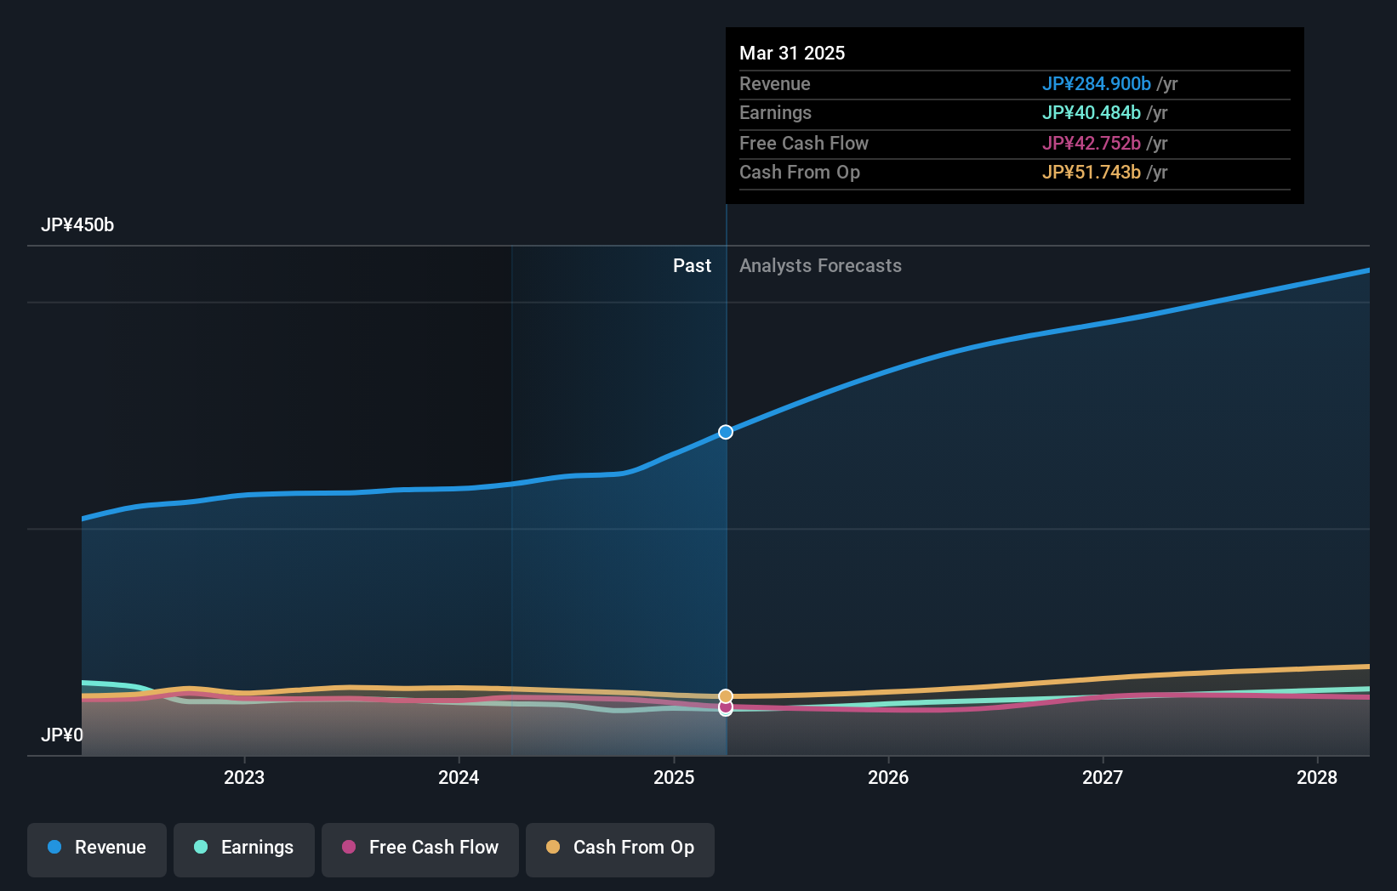The height and width of the screenshot is (891, 1397).
Task: Toggle the Cash From Op legend button
Action: coord(620,849)
